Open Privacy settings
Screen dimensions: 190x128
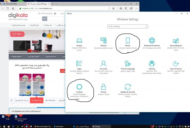click(103, 89)
